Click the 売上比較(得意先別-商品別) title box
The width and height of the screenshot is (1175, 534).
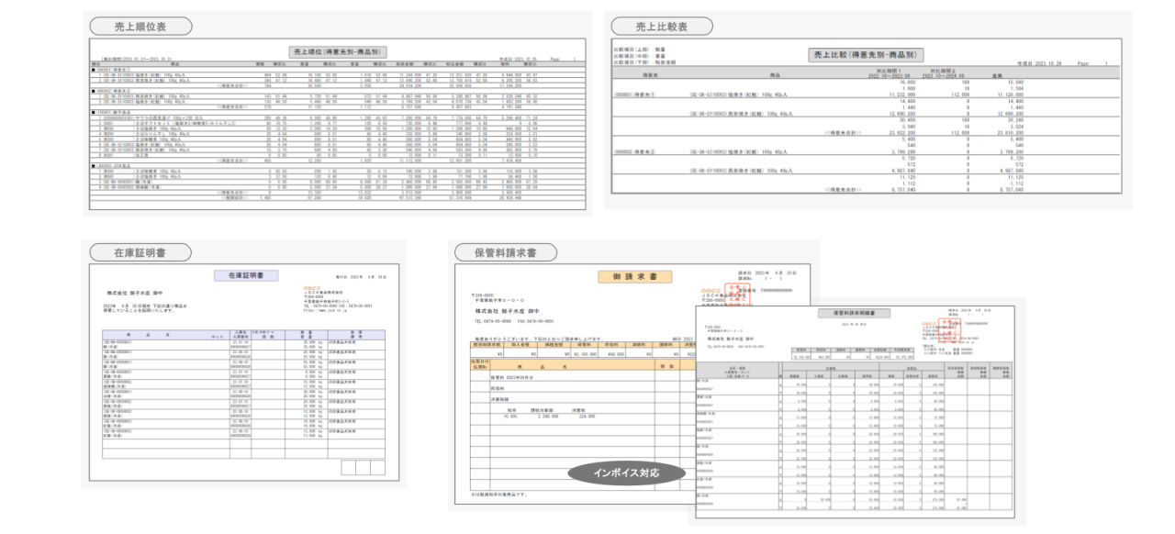(x=867, y=56)
